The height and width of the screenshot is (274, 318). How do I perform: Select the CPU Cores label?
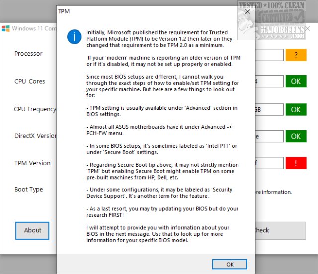[x=30, y=81]
